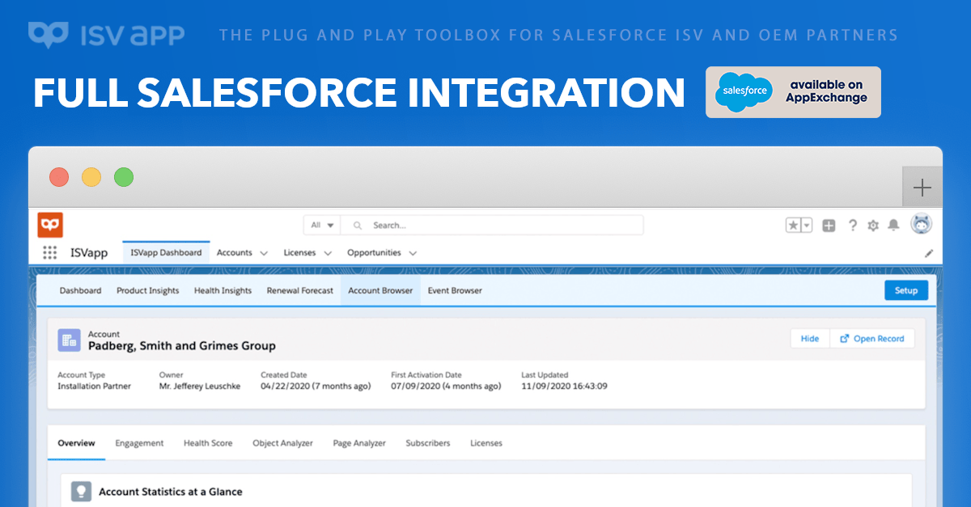Open Salesforce Setup via the gear icon
The image size is (971, 507).
click(x=873, y=226)
